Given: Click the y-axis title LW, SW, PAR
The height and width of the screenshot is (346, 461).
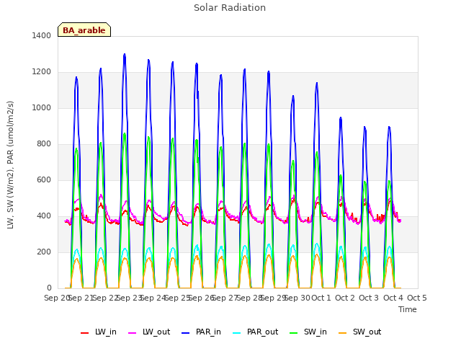Looking at the screenshot, I should point(10,165).
